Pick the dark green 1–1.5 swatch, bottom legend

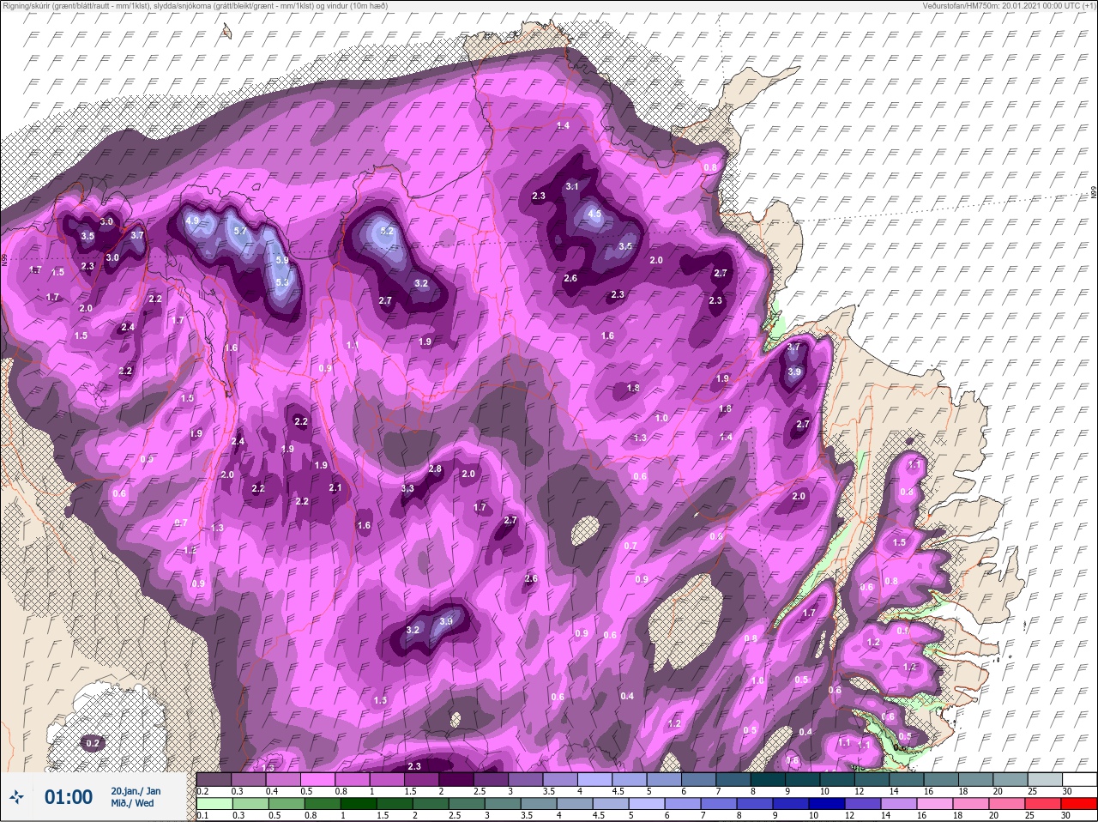click(359, 805)
